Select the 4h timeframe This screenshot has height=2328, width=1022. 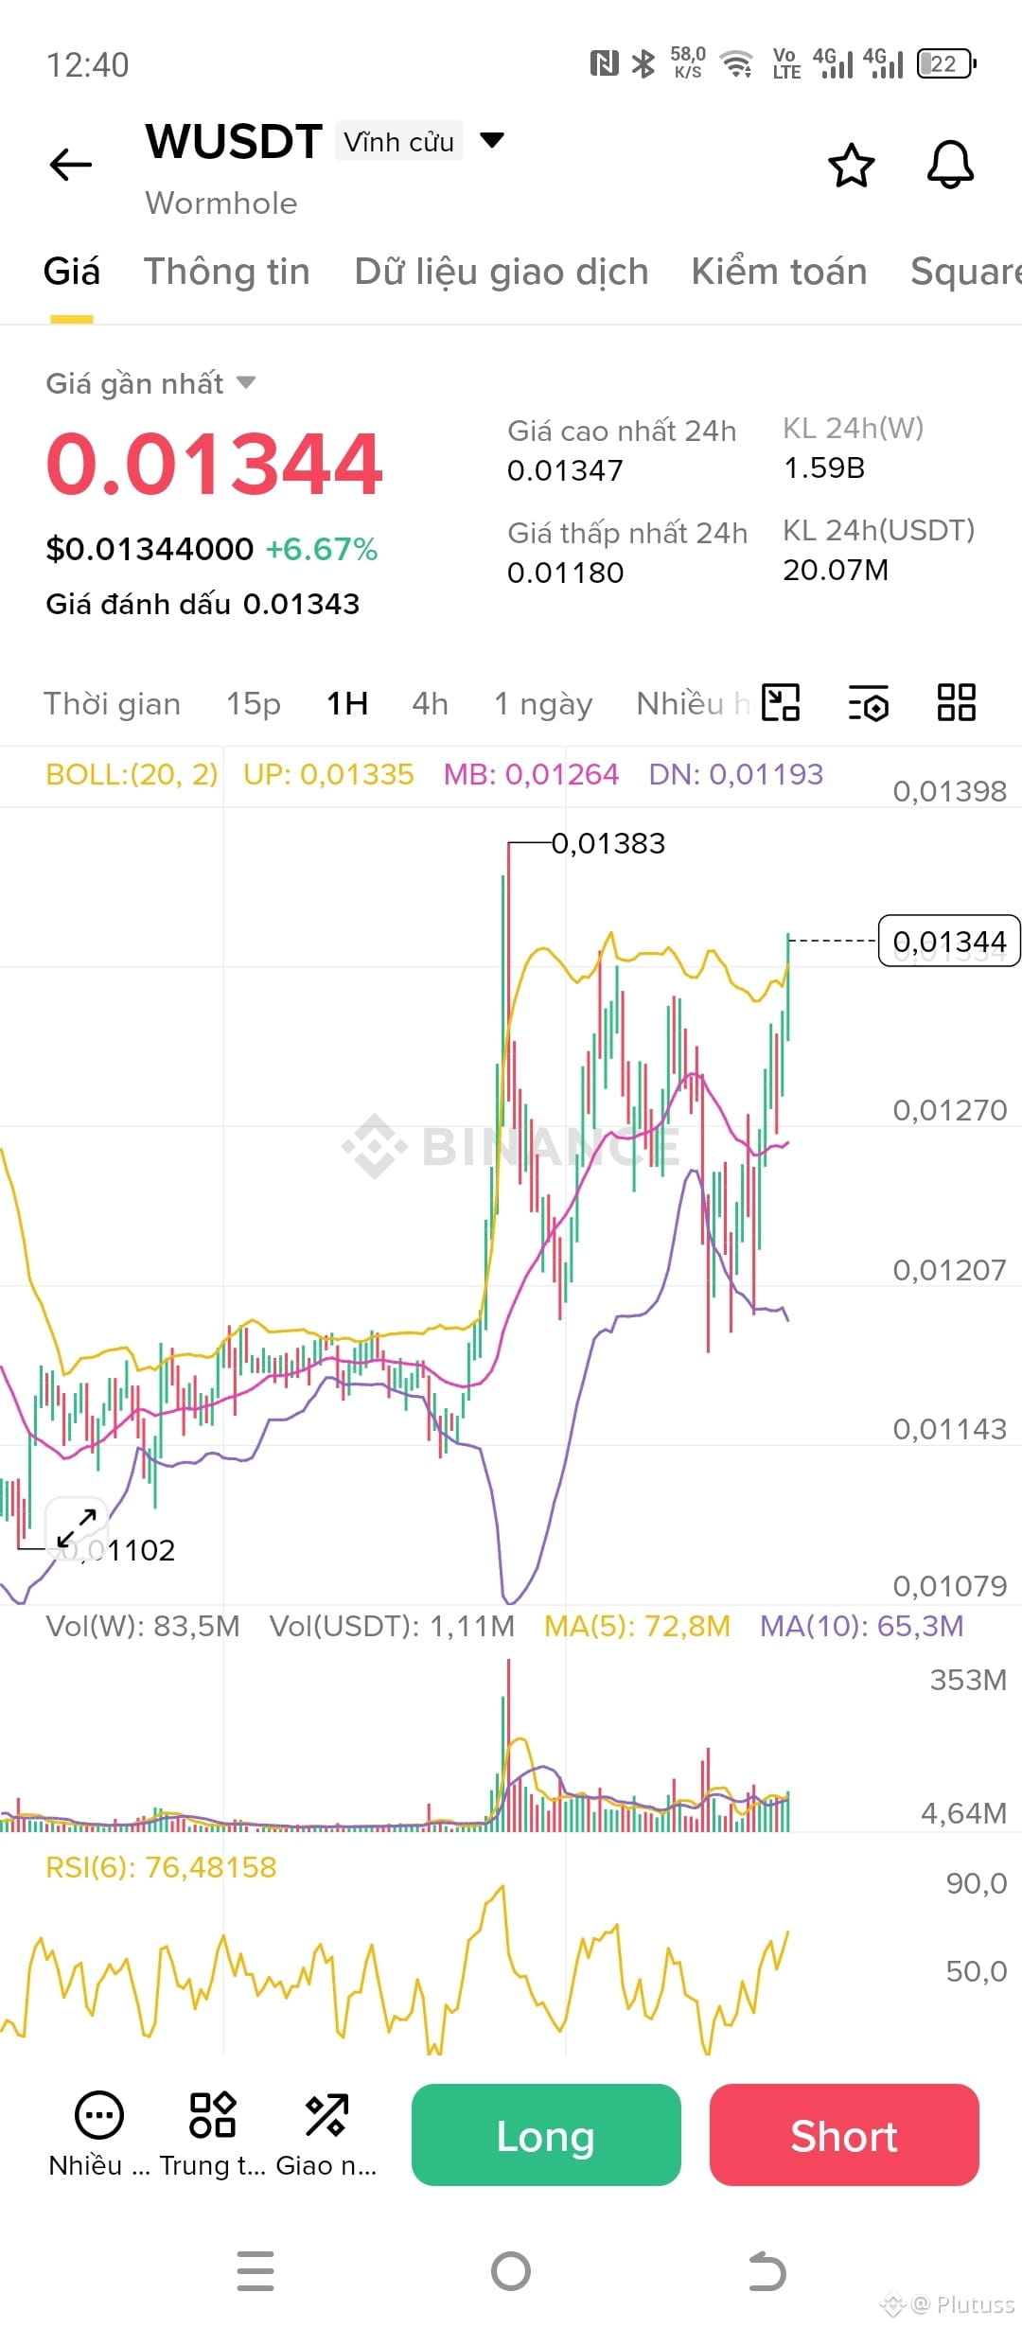click(431, 704)
